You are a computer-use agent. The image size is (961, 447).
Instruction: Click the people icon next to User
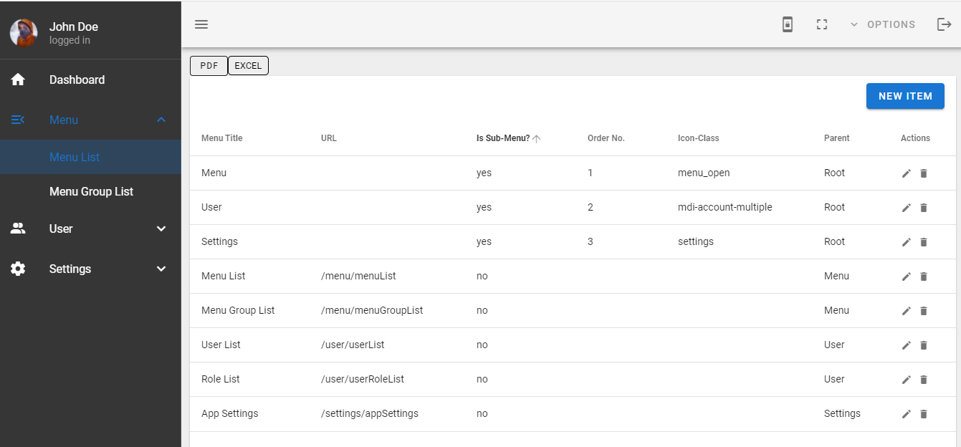point(18,229)
